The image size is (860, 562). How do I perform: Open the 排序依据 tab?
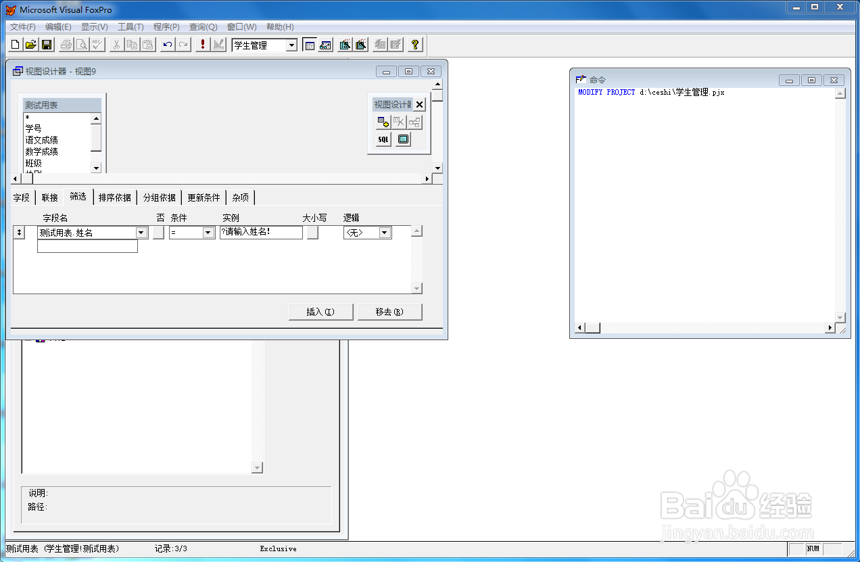click(x=115, y=197)
